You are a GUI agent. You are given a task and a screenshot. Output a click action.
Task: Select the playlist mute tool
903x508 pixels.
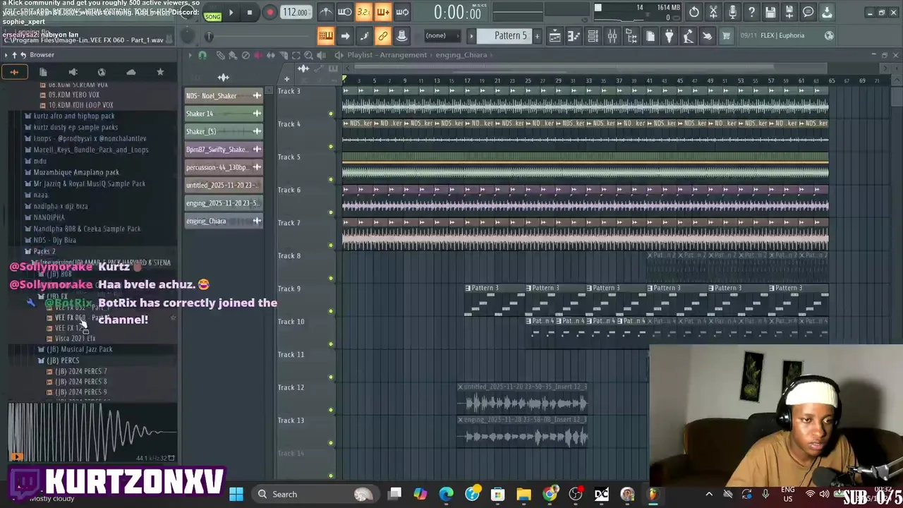click(258, 55)
